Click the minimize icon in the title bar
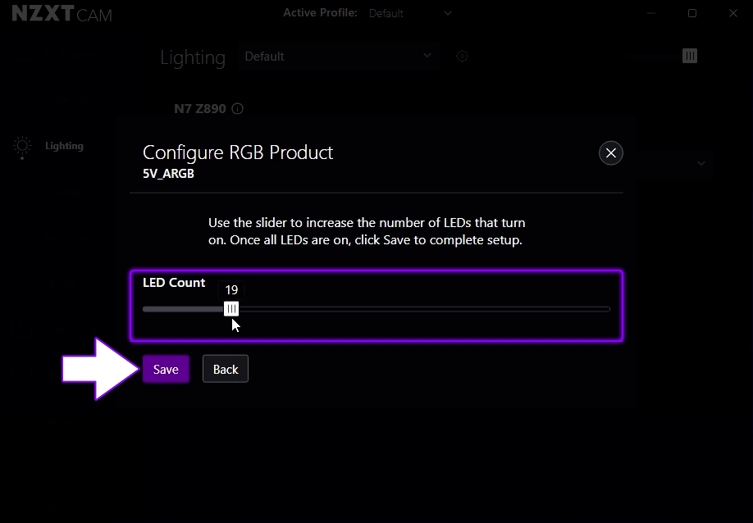 (x=650, y=13)
